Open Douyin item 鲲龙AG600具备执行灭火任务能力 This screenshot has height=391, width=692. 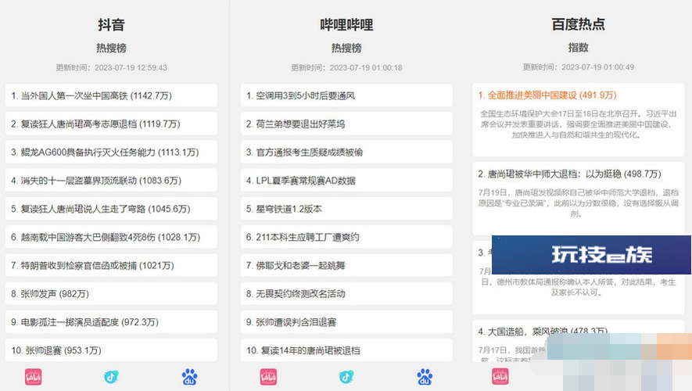(111, 152)
